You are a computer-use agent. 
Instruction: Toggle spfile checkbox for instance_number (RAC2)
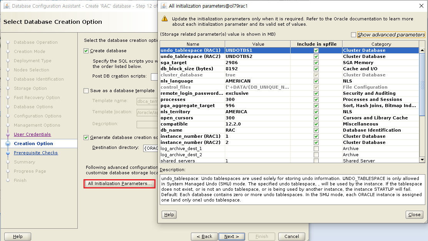(x=316, y=142)
